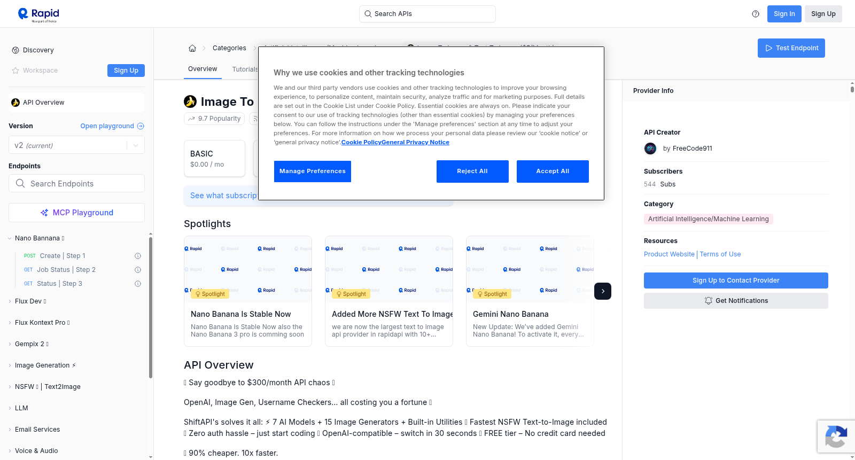Click the 9.7 Popularity badge
Image resolution: width=855 pixels, height=460 pixels.
214,119
